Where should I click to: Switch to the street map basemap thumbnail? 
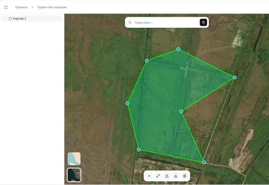pyautogui.click(x=74, y=159)
